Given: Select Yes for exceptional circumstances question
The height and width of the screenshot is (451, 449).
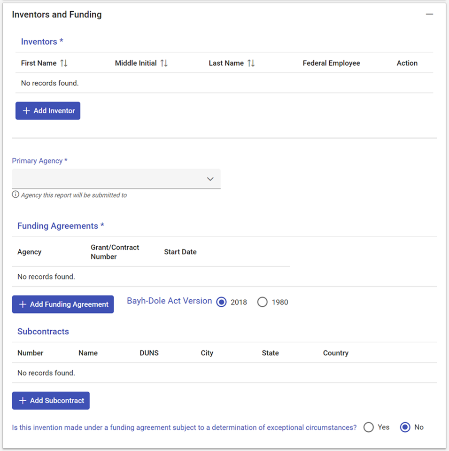Looking at the screenshot, I should [x=369, y=427].
